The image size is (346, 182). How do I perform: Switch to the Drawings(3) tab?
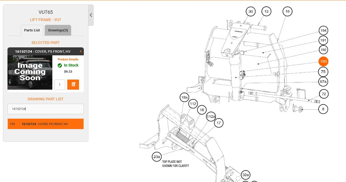click(58, 30)
